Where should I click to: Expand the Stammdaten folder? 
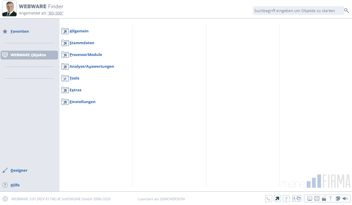82,43
